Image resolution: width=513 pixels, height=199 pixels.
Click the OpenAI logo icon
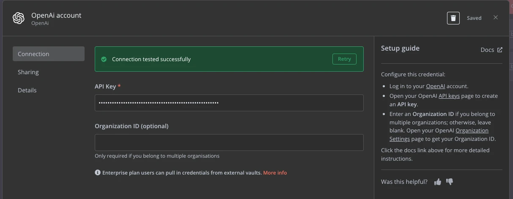pyautogui.click(x=19, y=18)
